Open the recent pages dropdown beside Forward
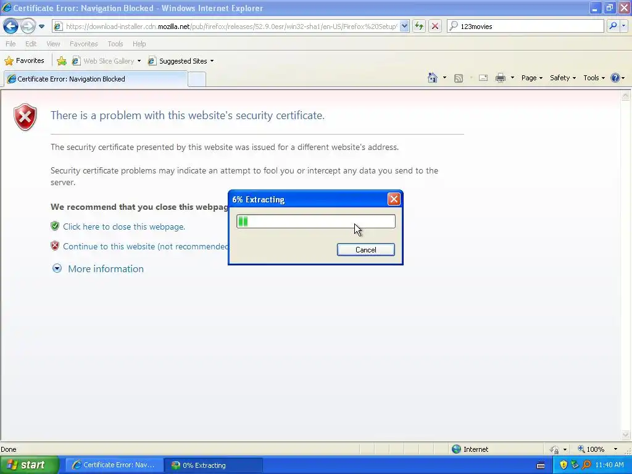 (41, 27)
